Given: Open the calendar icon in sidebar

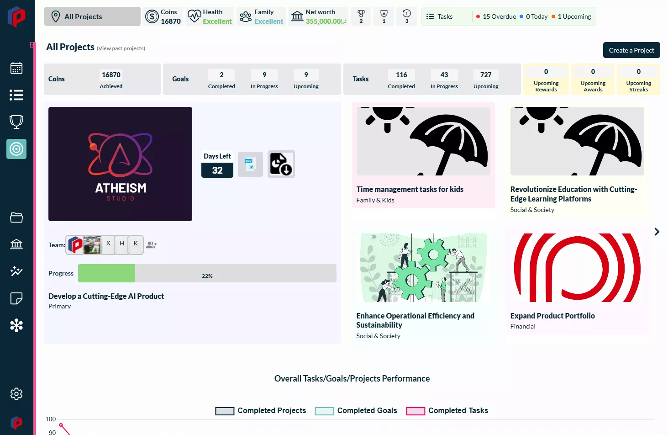Looking at the screenshot, I should (x=16, y=68).
